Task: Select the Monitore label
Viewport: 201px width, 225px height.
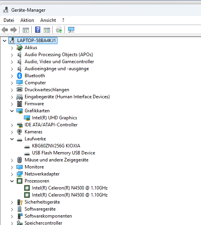Action: [34, 167]
